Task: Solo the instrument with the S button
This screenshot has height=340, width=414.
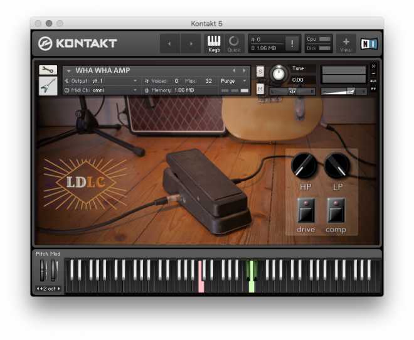Action: pos(260,72)
